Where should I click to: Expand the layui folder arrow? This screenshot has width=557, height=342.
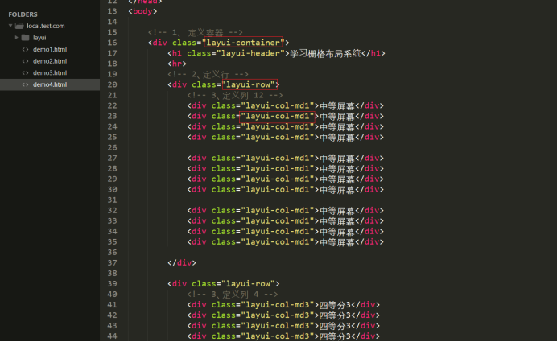coord(16,37)
